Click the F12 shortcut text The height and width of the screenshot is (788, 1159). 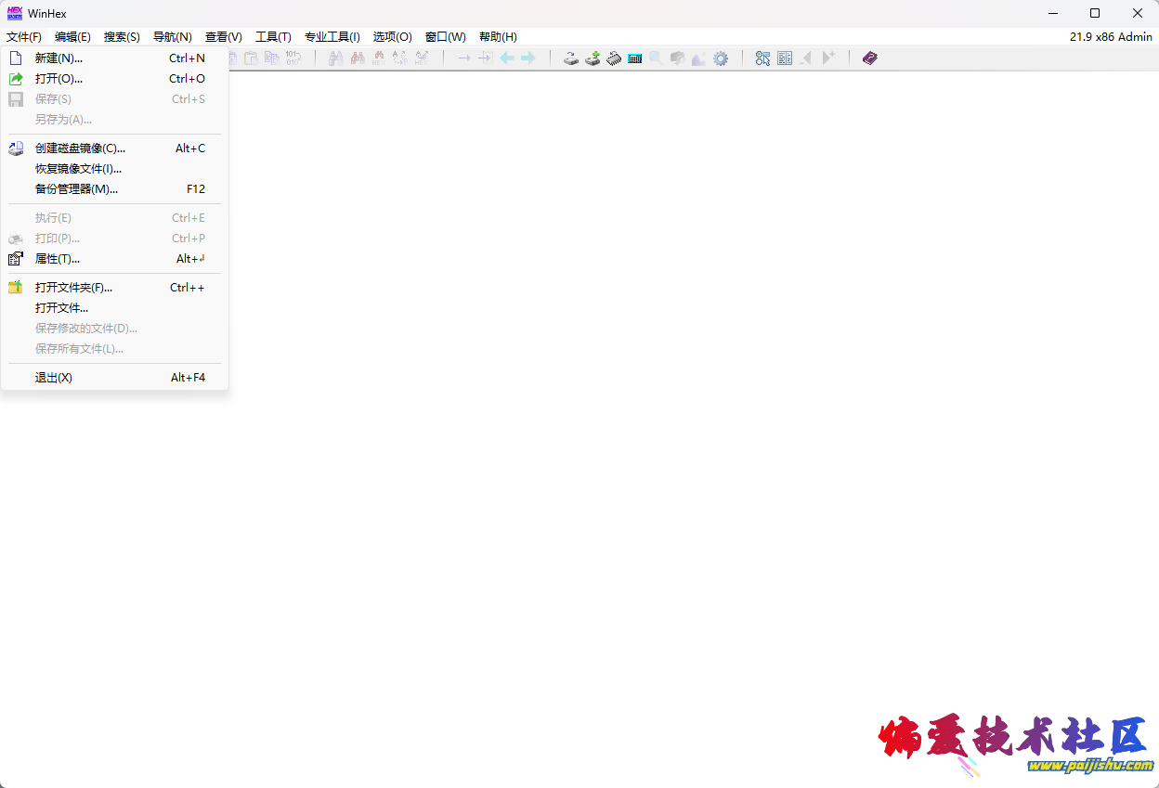(x=196, y=188)
